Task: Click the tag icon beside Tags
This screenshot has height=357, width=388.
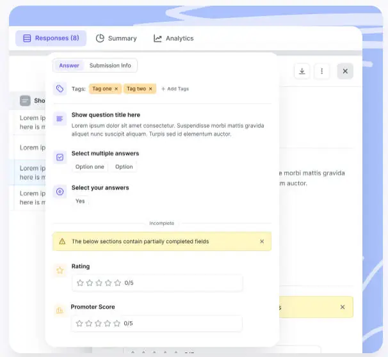Action: 60,88
